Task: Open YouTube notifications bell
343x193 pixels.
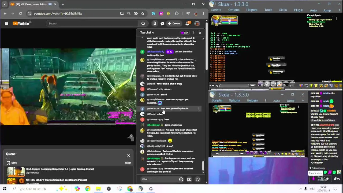Action: (187, 24)
